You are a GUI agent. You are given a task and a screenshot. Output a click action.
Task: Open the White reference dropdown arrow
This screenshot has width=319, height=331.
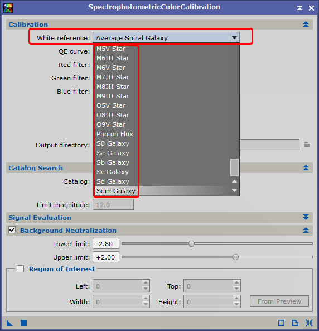point(234,38)
